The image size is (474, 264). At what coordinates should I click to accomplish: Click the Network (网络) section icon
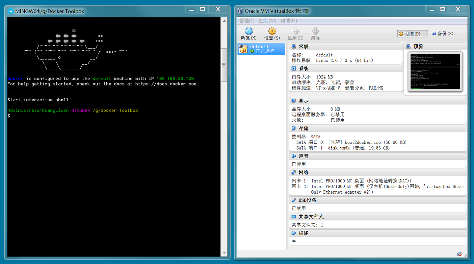coord(294,172)
